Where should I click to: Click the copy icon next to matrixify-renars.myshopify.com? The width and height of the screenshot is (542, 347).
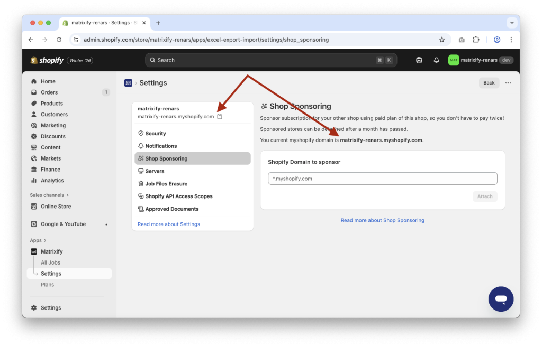[220, 116]
